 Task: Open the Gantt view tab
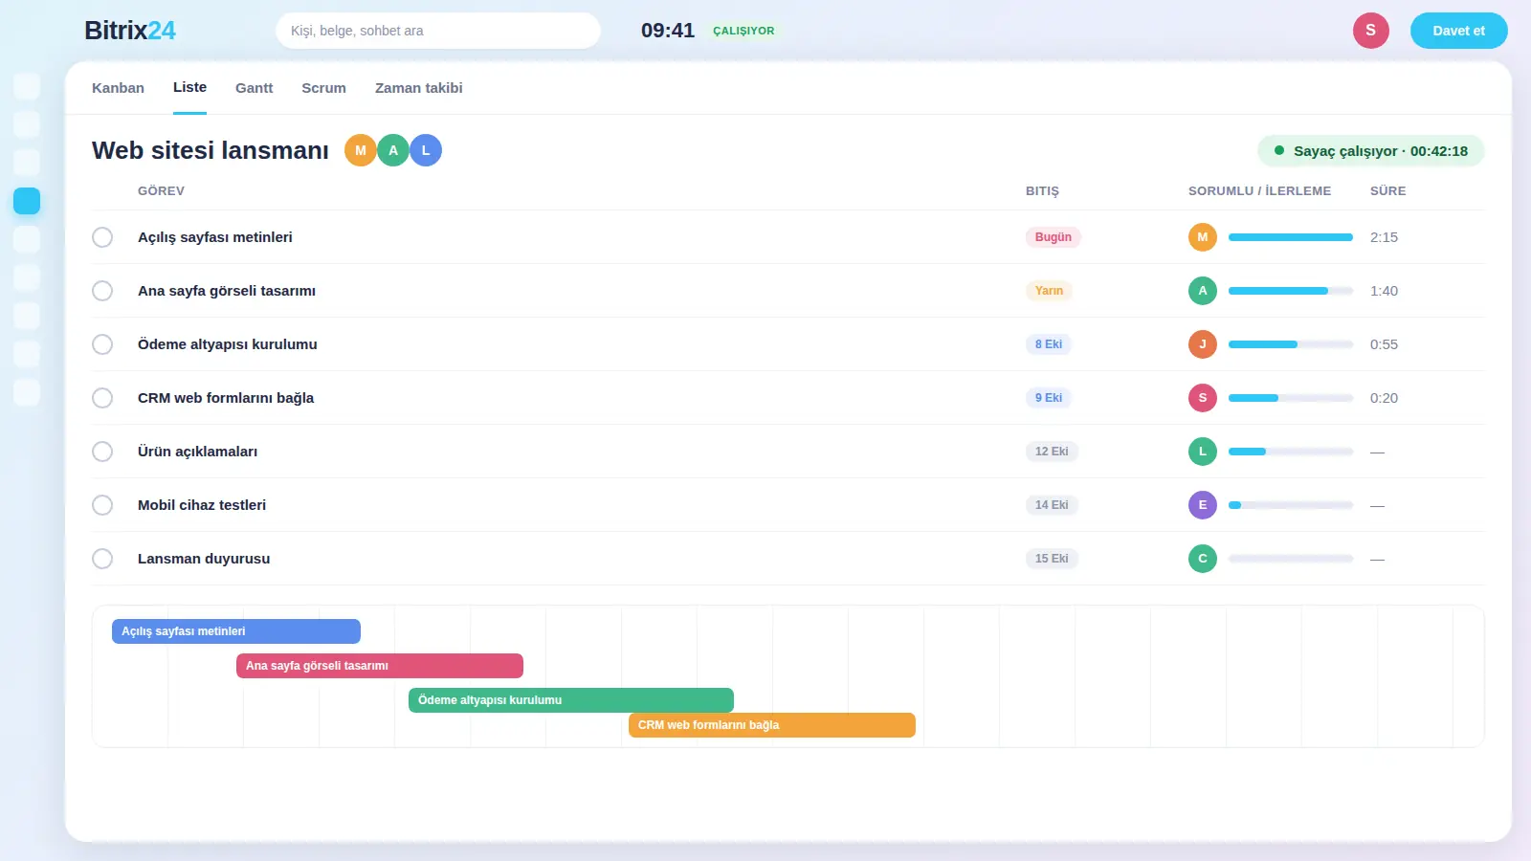(254, 88)
